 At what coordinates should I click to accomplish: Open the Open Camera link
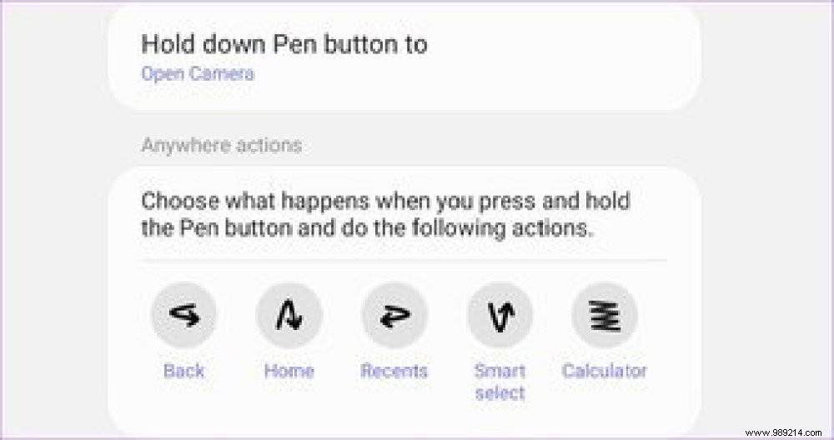[x=198, y=73]
